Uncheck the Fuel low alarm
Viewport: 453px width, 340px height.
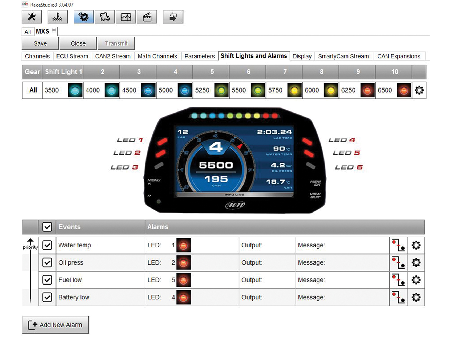47,280
